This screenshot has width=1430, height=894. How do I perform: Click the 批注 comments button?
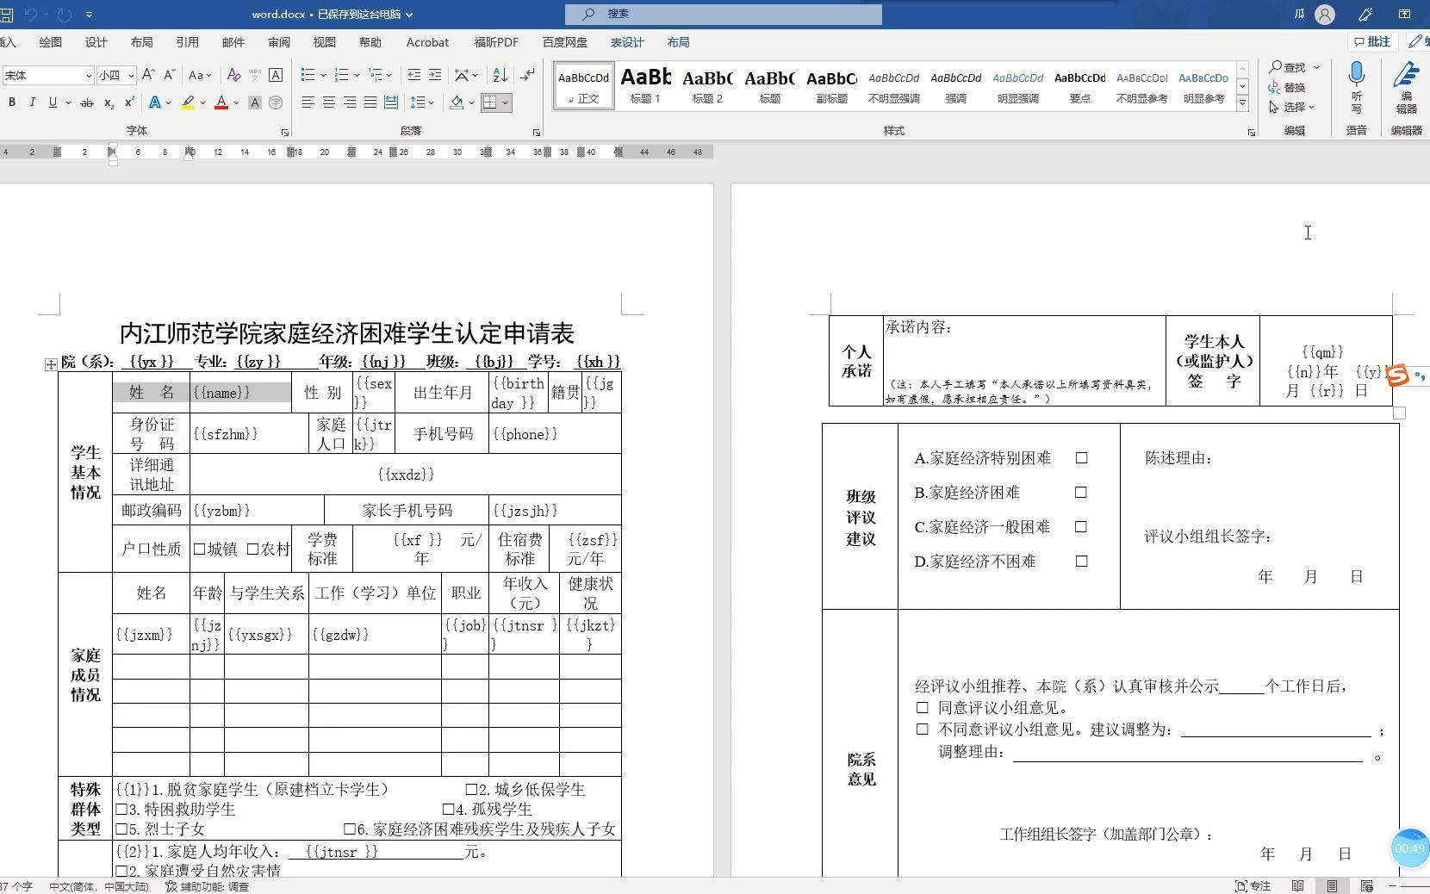pos(1372,41)
